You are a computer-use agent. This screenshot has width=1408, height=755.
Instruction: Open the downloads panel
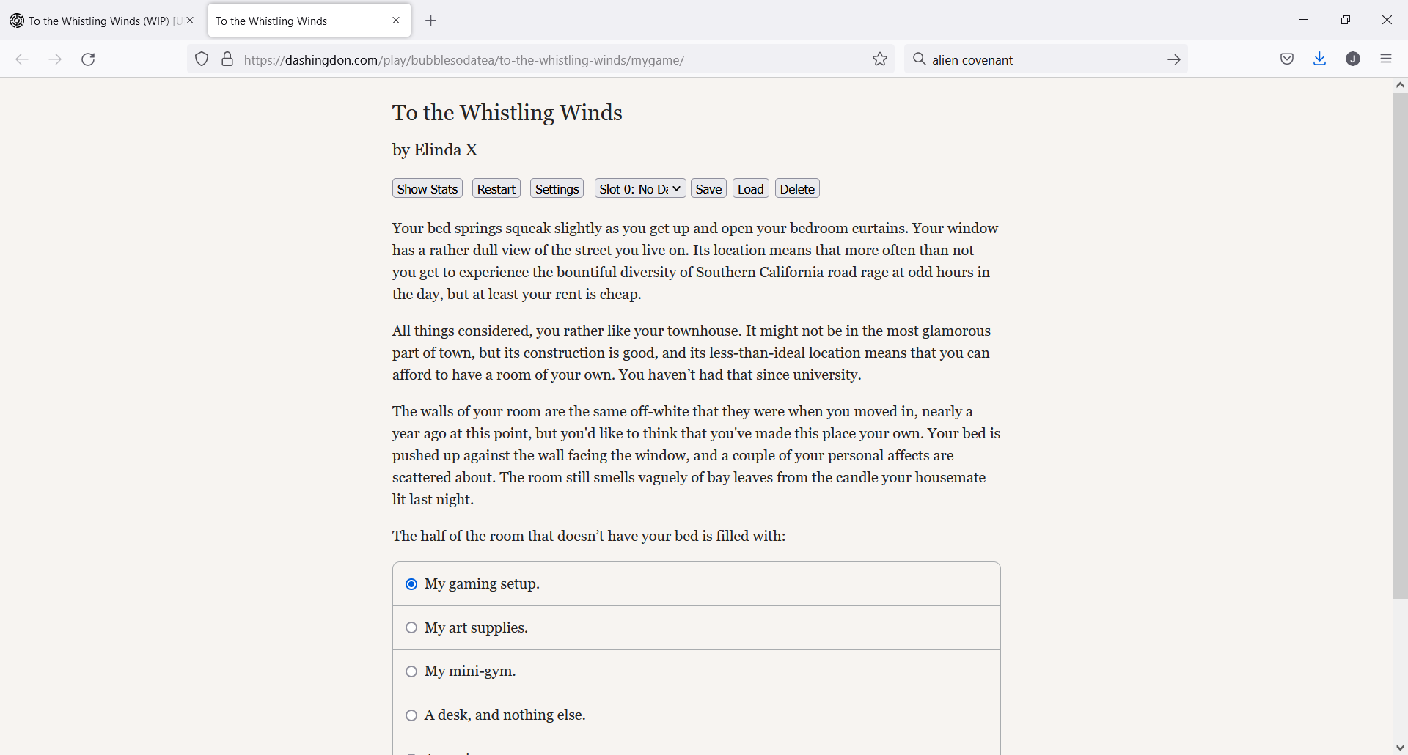[x=1320, y=59]
